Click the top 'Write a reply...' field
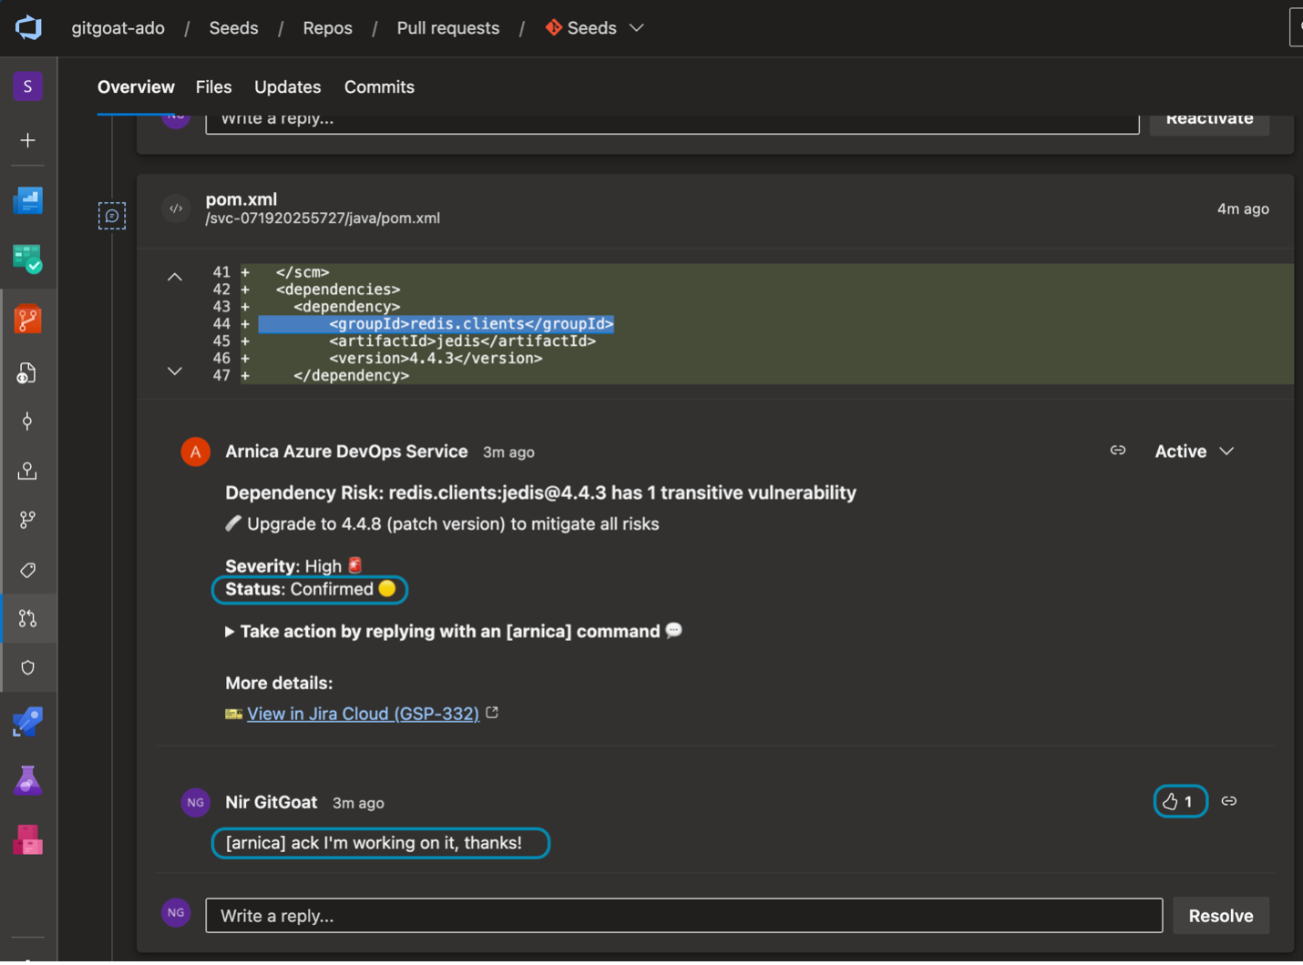This screenshot has width=1303, height=965. pyautogui.click(x=672, y=122)
